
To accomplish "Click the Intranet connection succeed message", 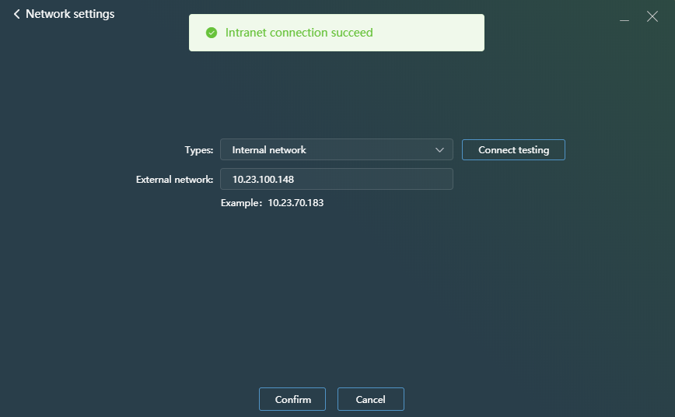I will (x=299, y=33).
